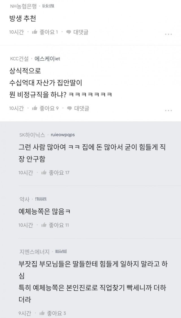Screen dimensions: 181x318
Task: Click thumbs-up icon on the 방생 추천 comment
Action: pos(35,32)
